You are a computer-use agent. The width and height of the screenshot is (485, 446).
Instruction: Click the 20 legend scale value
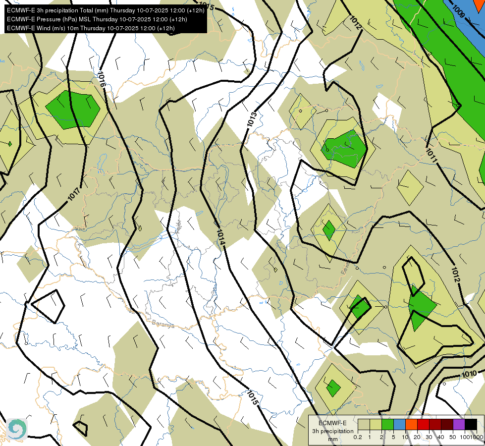coord(417,437)
